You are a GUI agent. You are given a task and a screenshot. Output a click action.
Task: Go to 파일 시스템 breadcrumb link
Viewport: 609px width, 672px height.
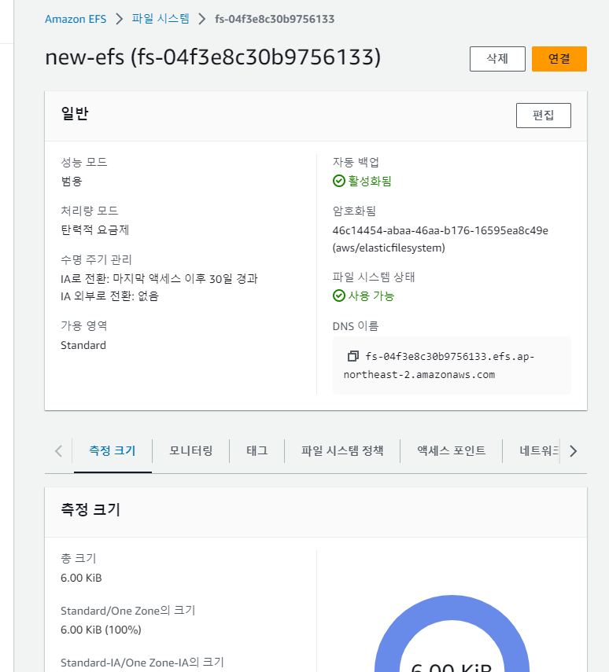point(160,19)
